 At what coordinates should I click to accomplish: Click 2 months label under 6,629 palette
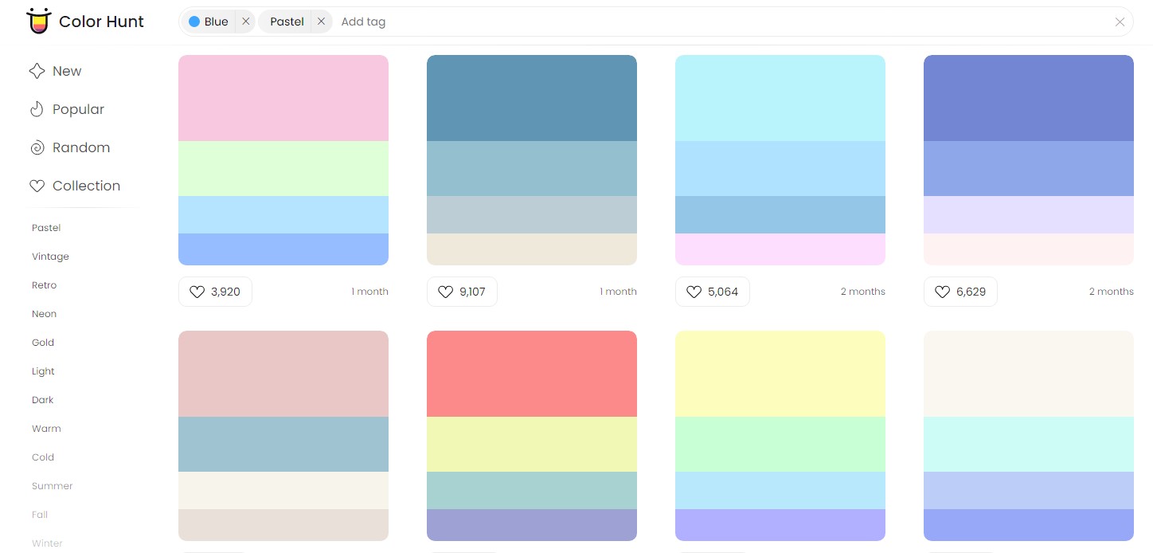pos(1111,292)
